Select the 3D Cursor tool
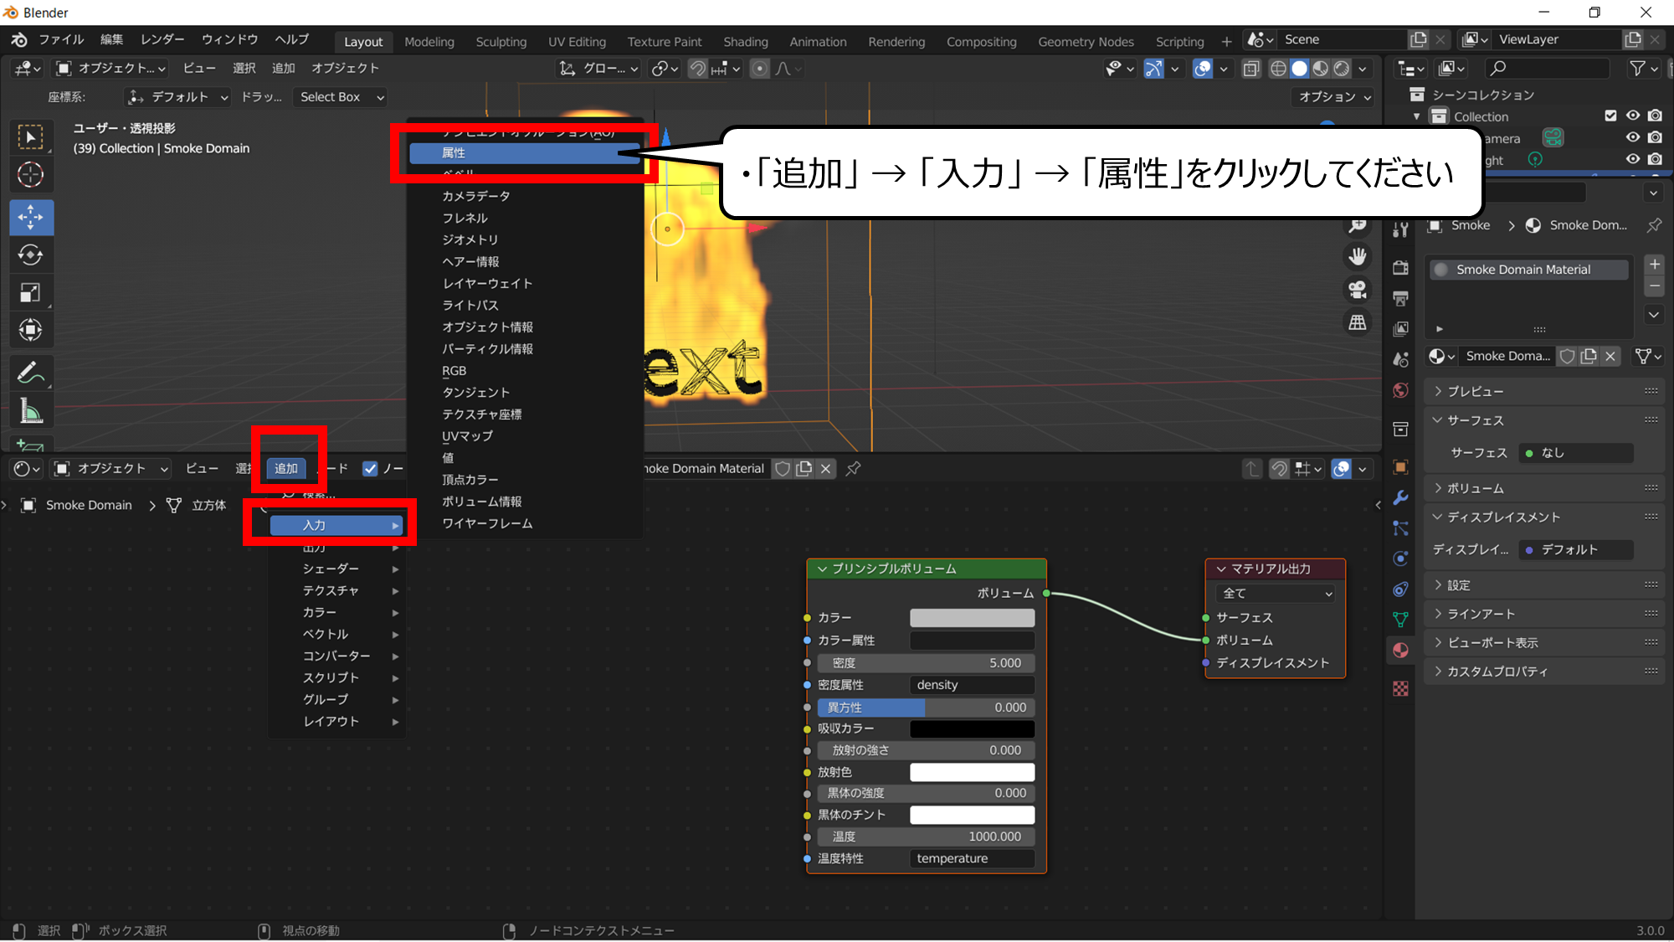The image size is (1674, 942). point(31,175)
